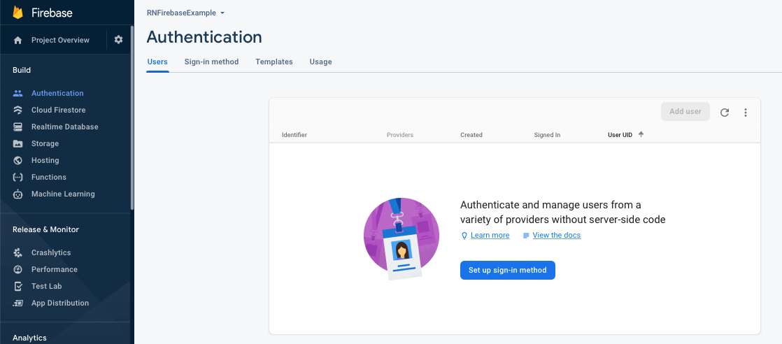Click the Analytics section heading

[29, 338]
